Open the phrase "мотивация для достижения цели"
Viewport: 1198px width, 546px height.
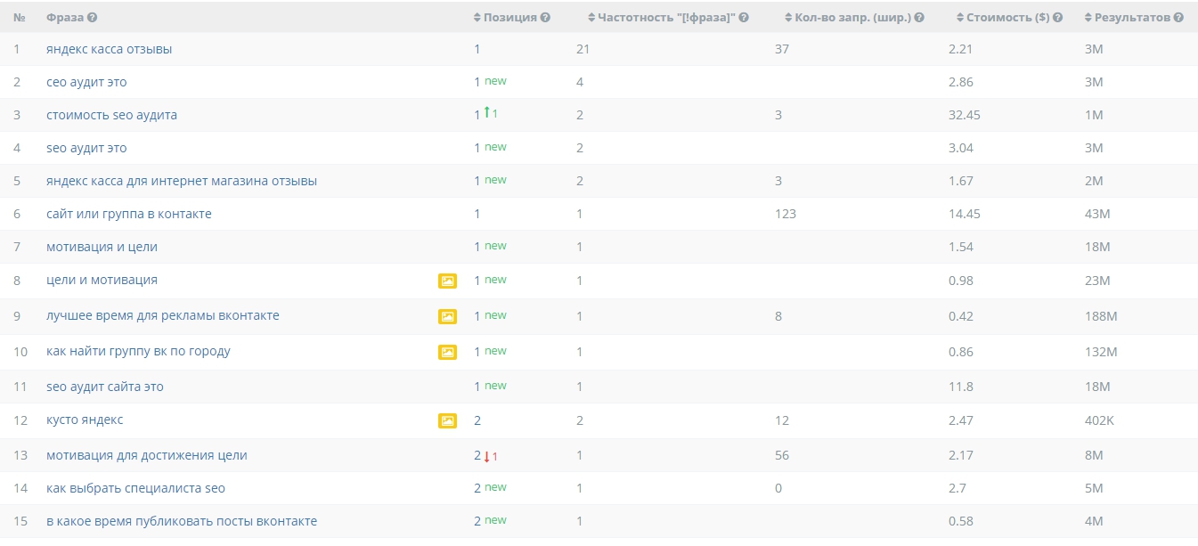click(x=147, y=456)
